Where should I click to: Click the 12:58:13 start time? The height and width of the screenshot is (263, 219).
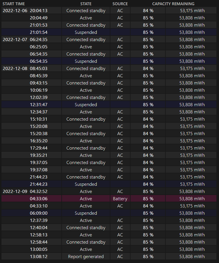click(x=39, y=235)
